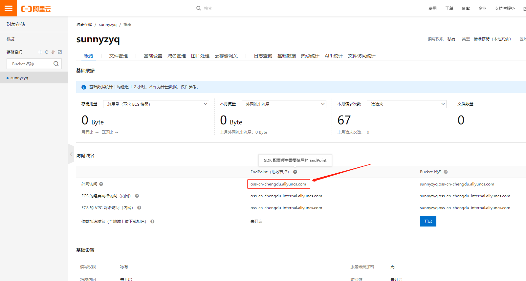The height and width of the screenshot is (281, 526).
Task: Click the blue info icon in the notice banner
Action: 84,87
